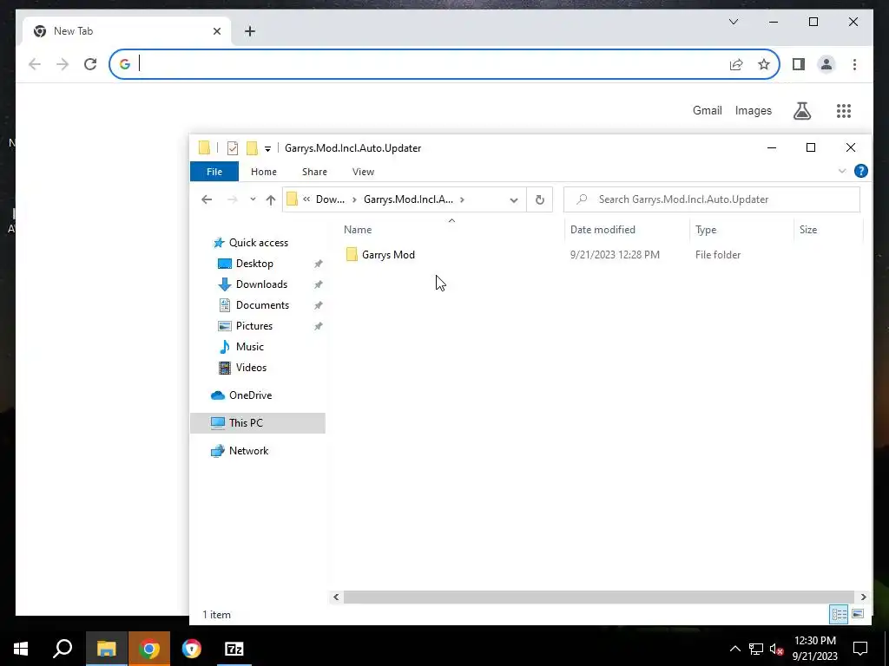Open Documents in navigation pane
889x666 pixels.
tap(262, 305)
